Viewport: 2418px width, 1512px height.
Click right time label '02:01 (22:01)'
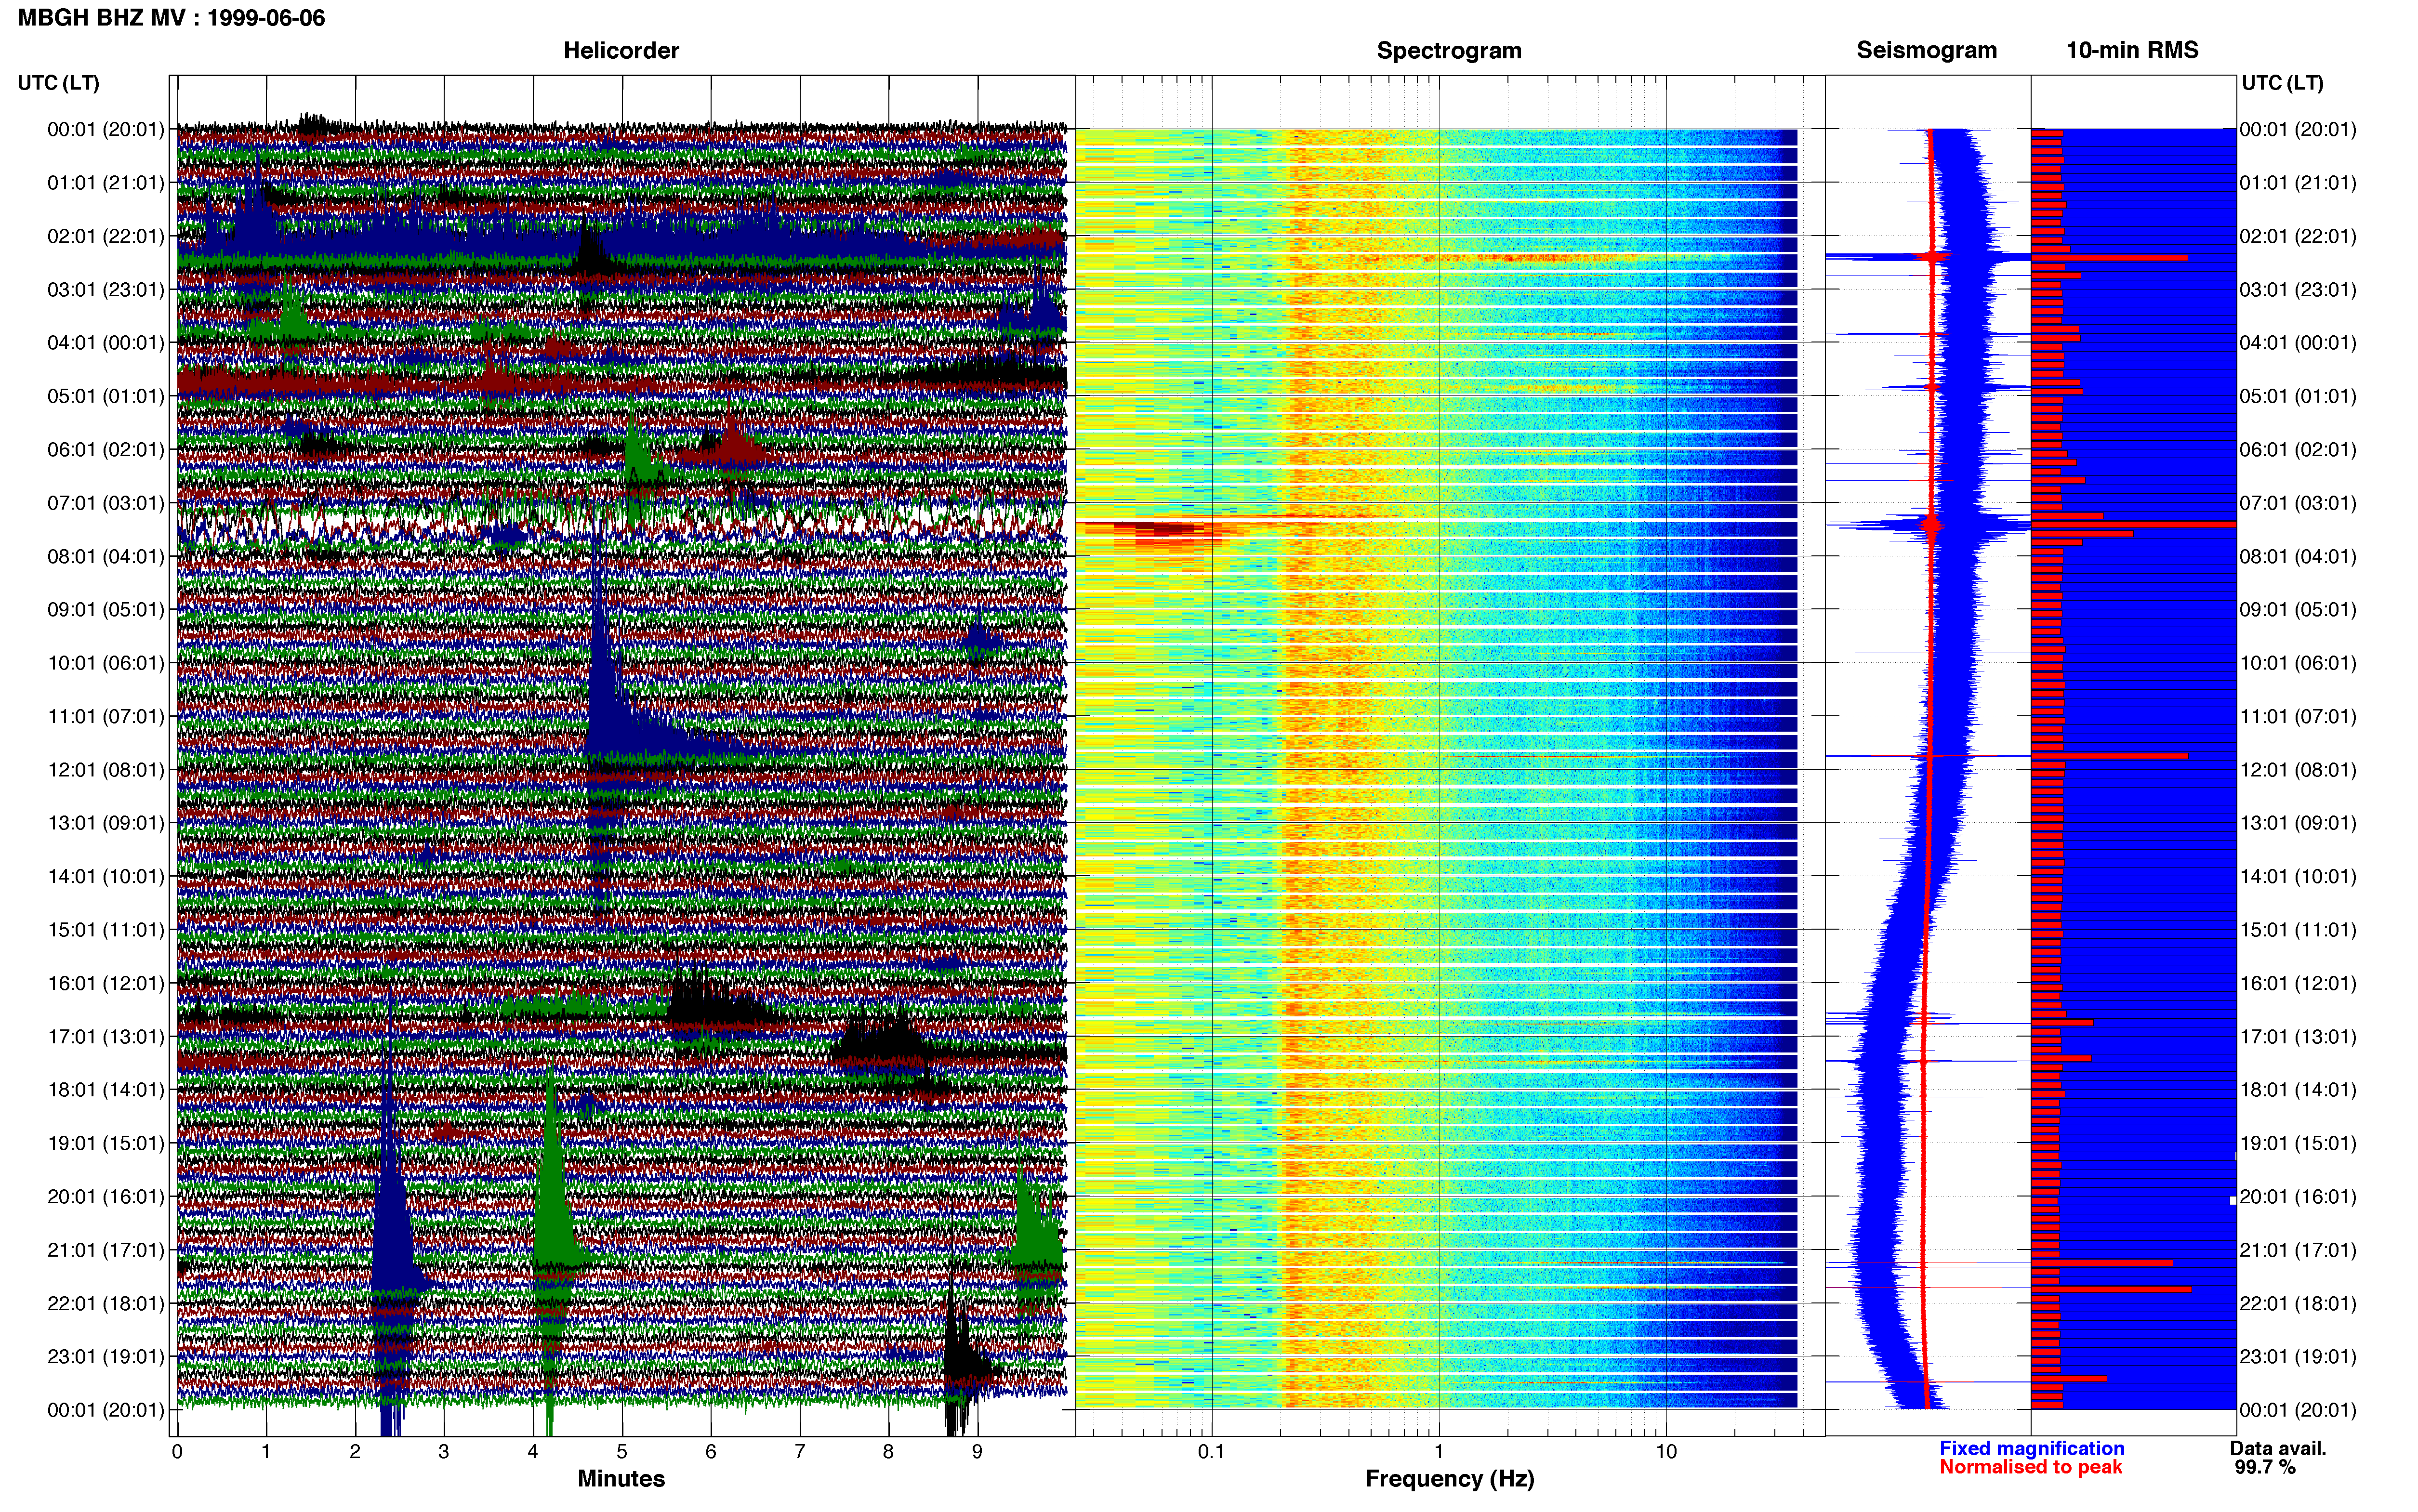(x=2298, y=236)
